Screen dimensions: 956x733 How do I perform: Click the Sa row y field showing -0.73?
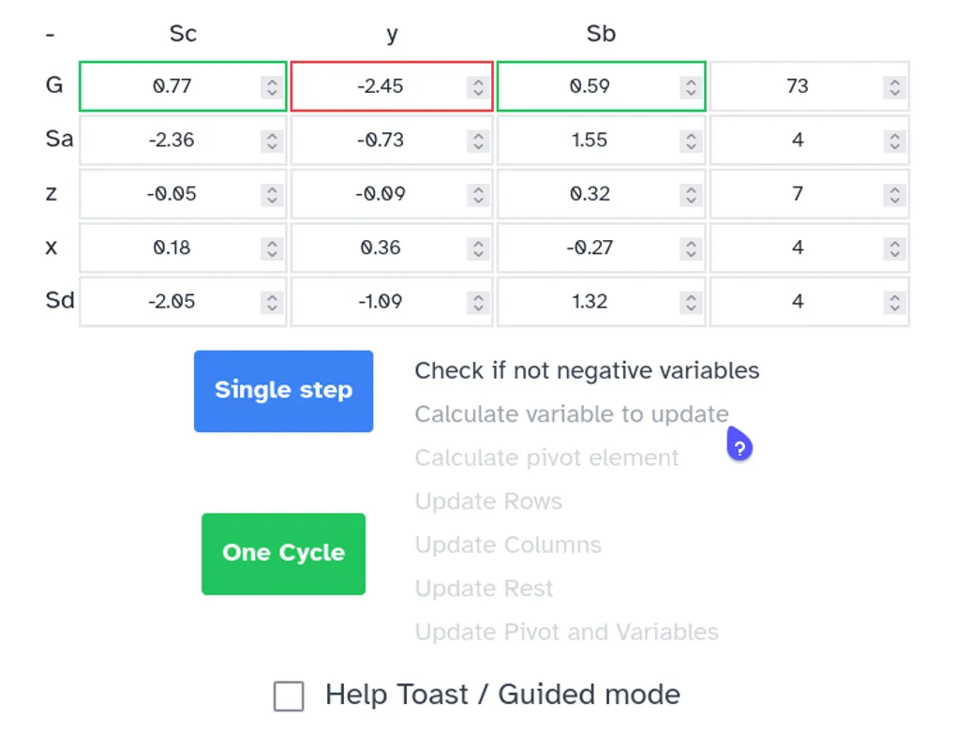point(380,141)
